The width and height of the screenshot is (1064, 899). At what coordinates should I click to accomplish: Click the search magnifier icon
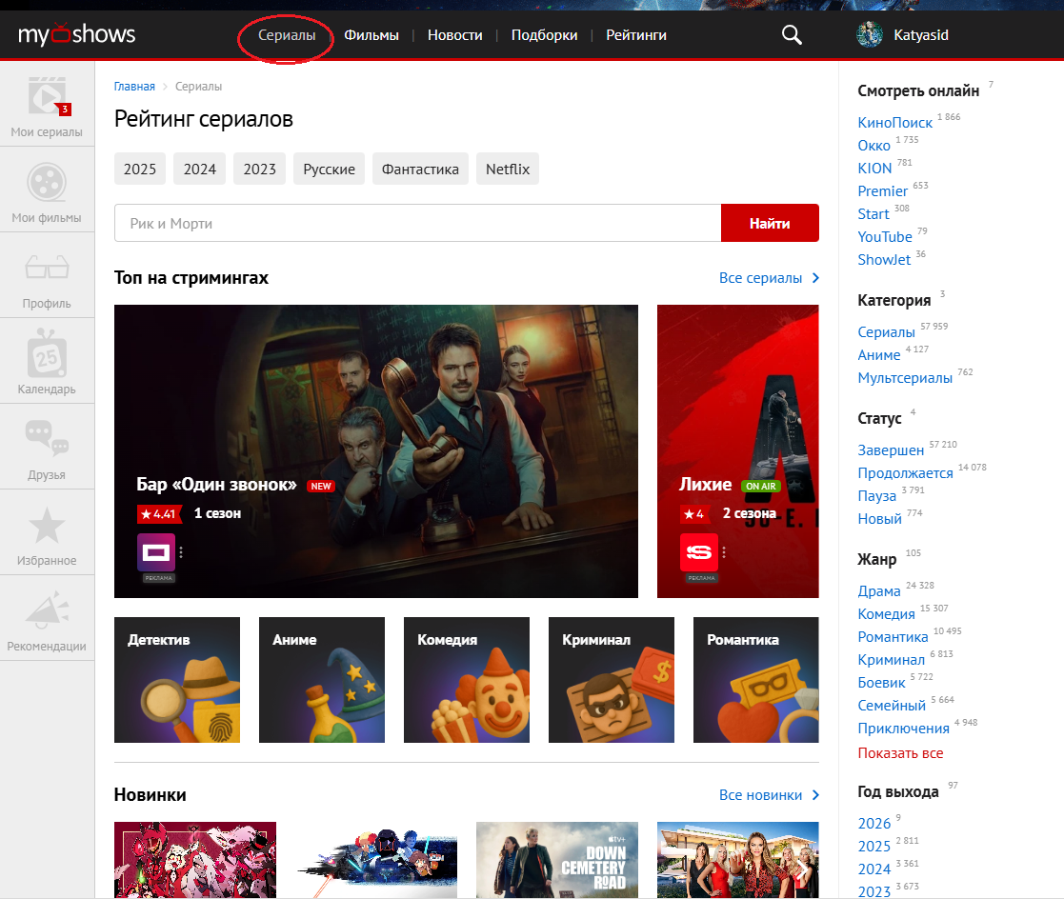pyautogui.click(x=792, y=35)
